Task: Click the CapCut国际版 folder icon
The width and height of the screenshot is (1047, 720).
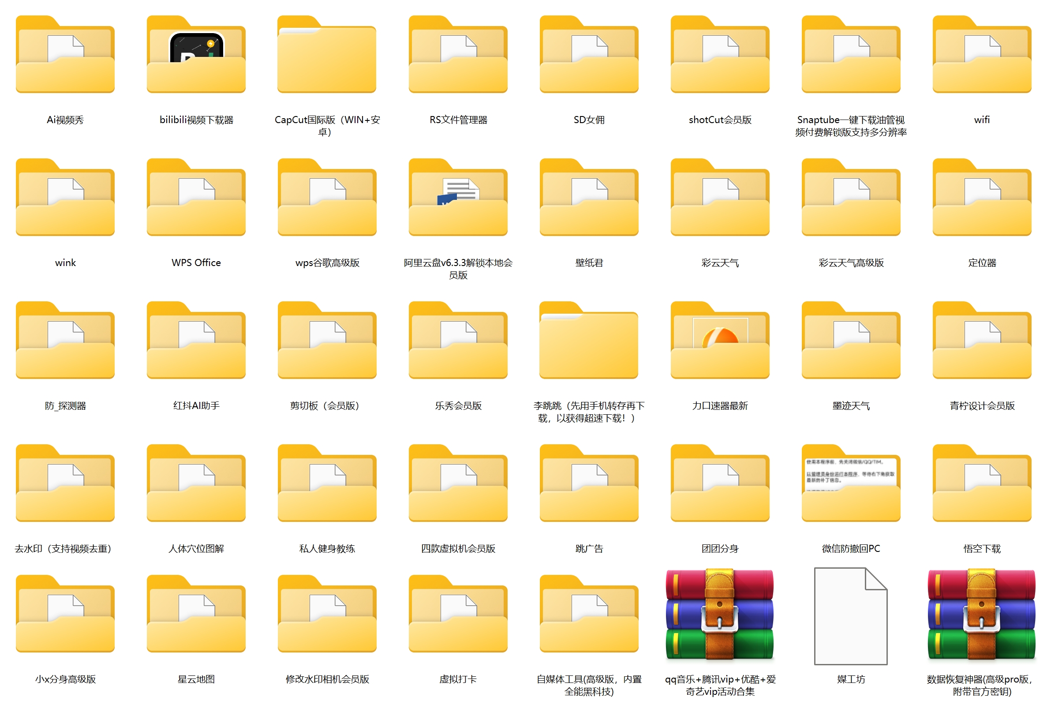Action: tap(327, 55)
